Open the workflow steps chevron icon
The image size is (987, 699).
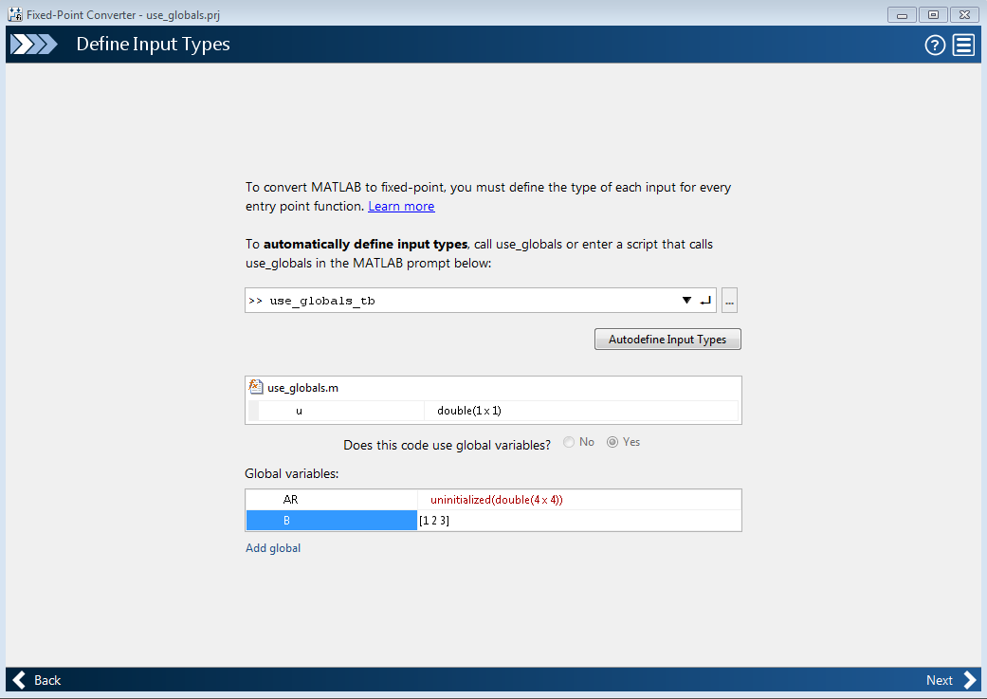point(33,45)
